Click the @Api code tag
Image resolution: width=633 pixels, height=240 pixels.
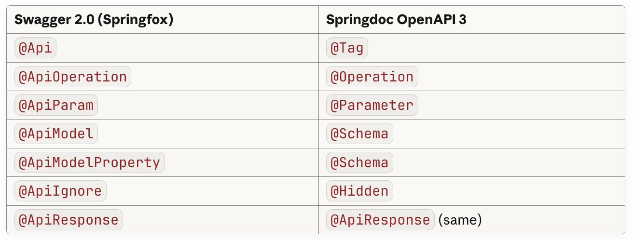(x=36, y=48)
